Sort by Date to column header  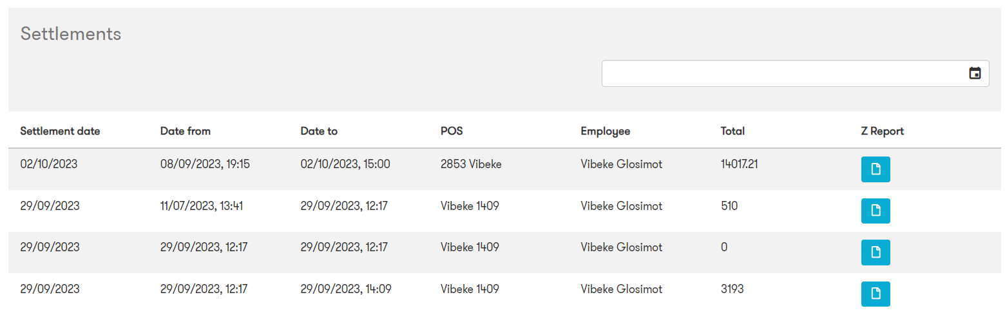pos(319,131)
